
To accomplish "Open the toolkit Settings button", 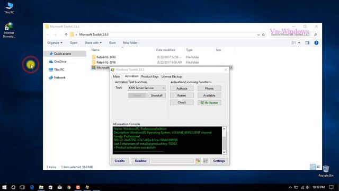I will [x=219, y=161].
